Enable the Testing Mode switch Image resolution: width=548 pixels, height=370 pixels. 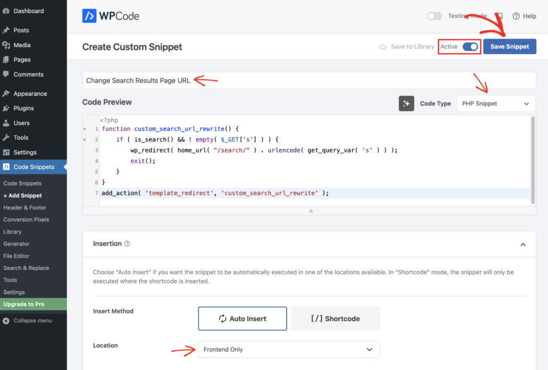[434, 16]
